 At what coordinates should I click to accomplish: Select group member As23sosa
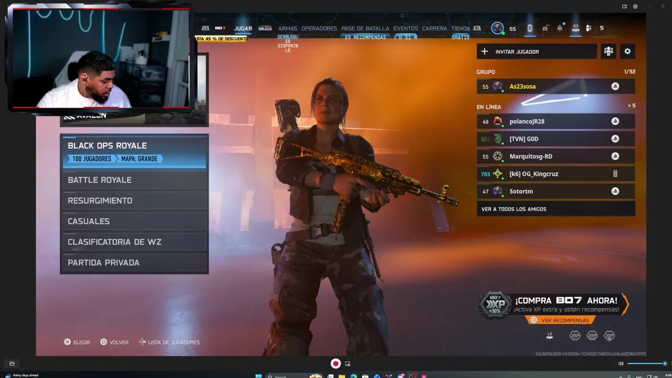pos(556,87)
